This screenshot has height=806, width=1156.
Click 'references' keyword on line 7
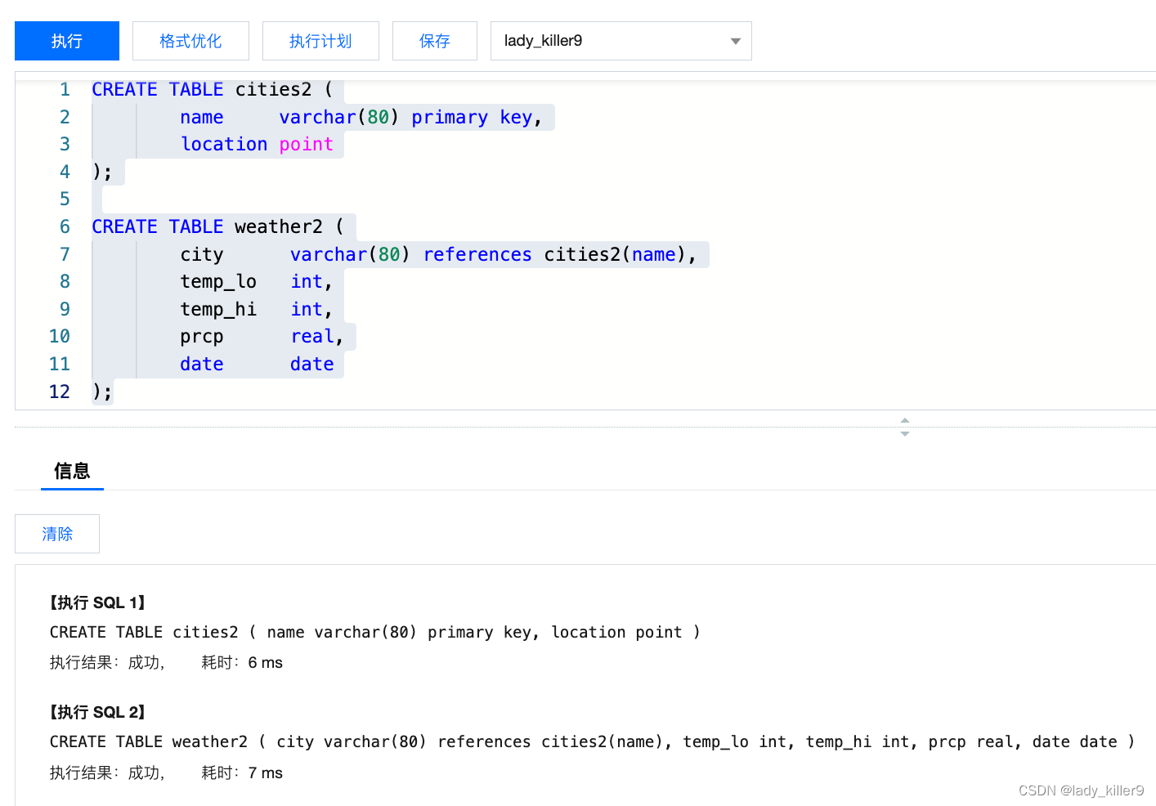[477, 255]
